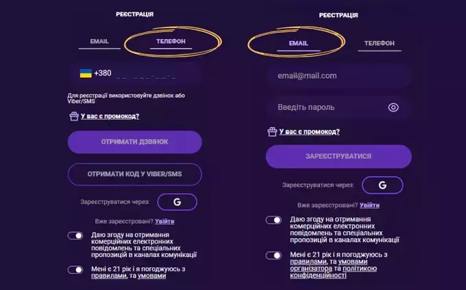Click gift icon beside left promo code link
The image size is (466, 290).
[73, 116]
